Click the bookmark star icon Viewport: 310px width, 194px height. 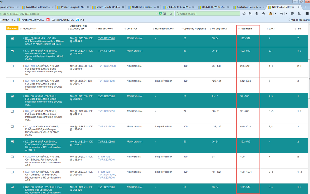[244, 14]
